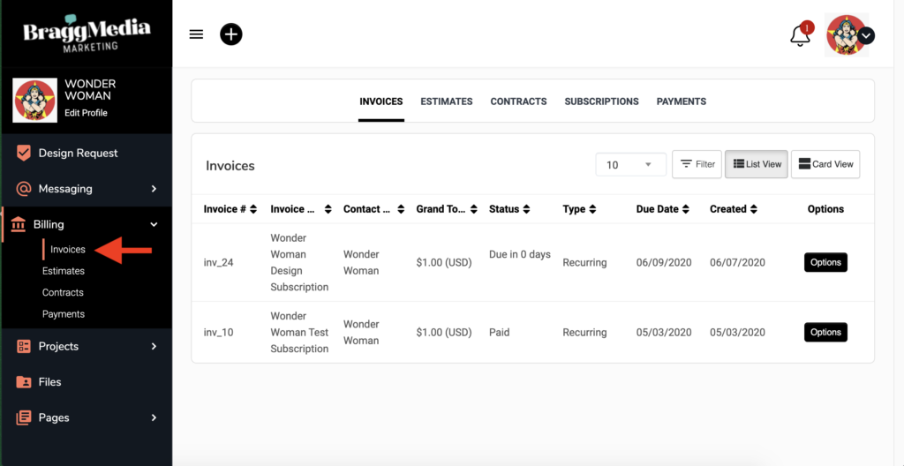Expand the Messaging sidebar chevron
Viewport: 904px width, 466px height.
[x=154, y=189]
